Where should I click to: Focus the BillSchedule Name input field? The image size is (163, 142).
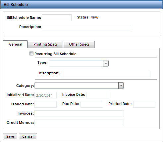click(57, 18)
